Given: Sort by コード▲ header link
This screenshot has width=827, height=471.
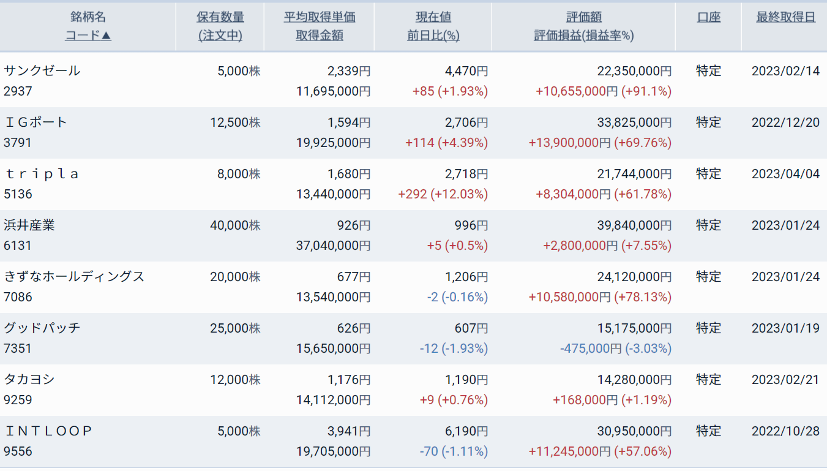Looking at the screenshot, I should (88, 36).
